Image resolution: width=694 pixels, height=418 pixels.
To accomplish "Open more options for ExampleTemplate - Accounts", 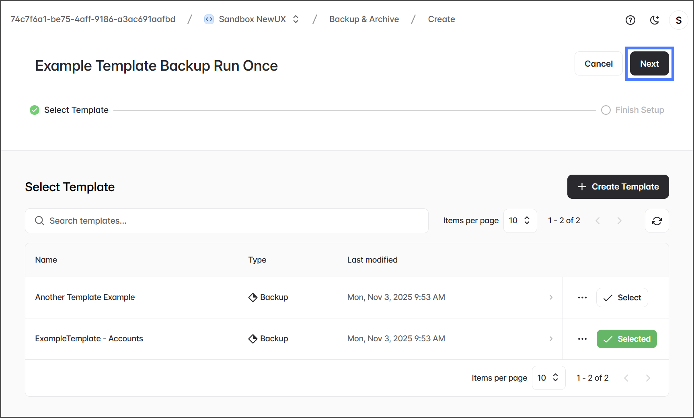I will click(582, 339).
